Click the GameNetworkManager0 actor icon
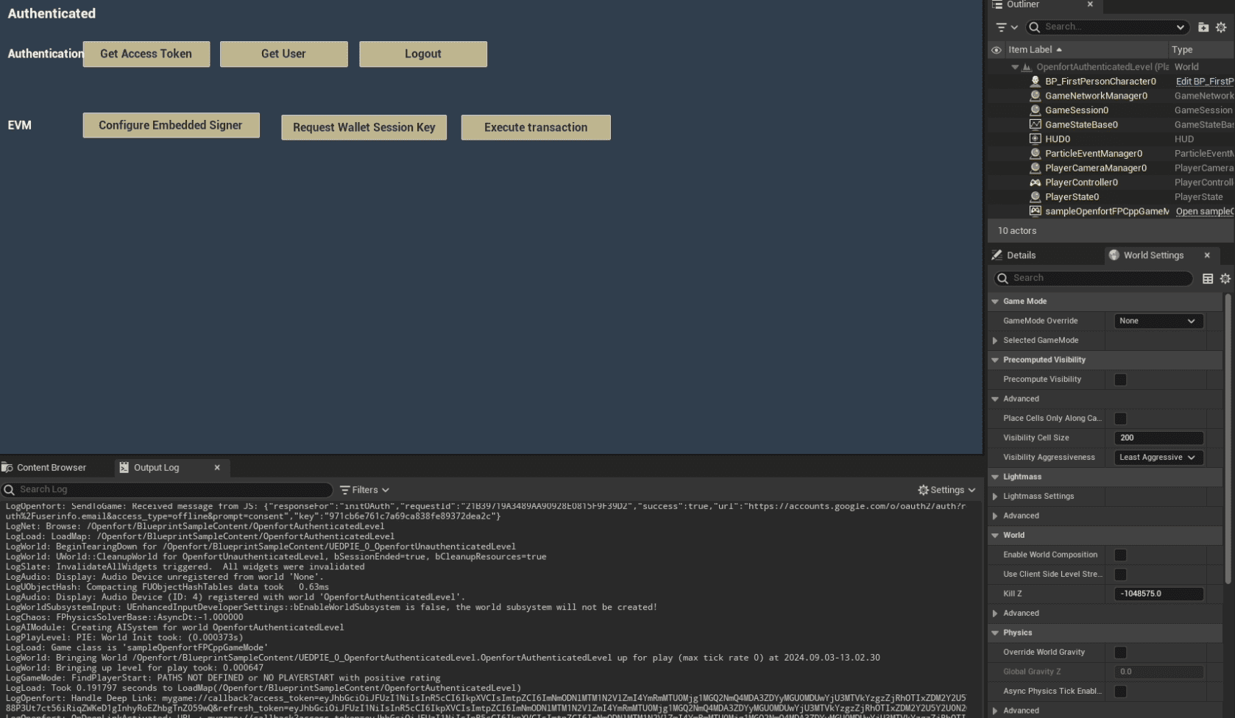Image resolution: width=1235 pixels, height=718 pixels. coord(1035,96)
